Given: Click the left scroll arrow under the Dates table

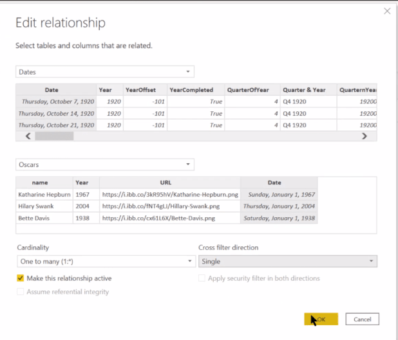Looking at the screenshot, I should click(28, 136).
